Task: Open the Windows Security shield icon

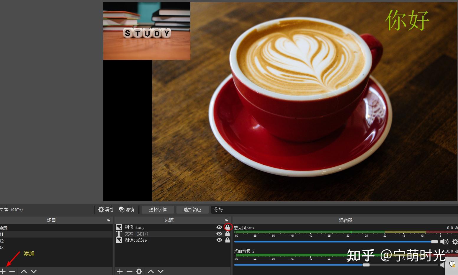Action: pyautogui.click(x=452, y=264)
